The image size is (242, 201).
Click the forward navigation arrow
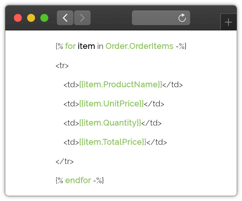pyautogui.click(x=82, y=18)
